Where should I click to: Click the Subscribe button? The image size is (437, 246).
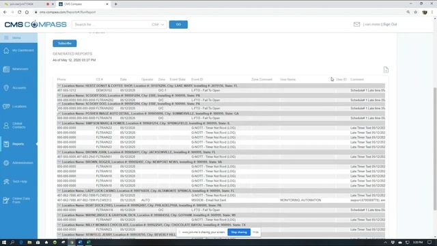65,43
